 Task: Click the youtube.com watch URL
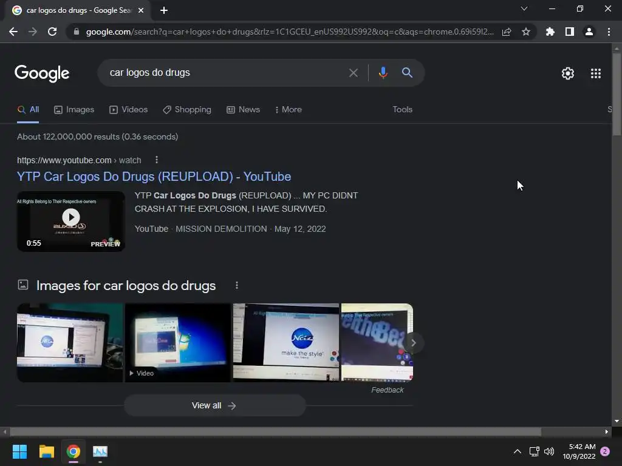tap(79, 160)
